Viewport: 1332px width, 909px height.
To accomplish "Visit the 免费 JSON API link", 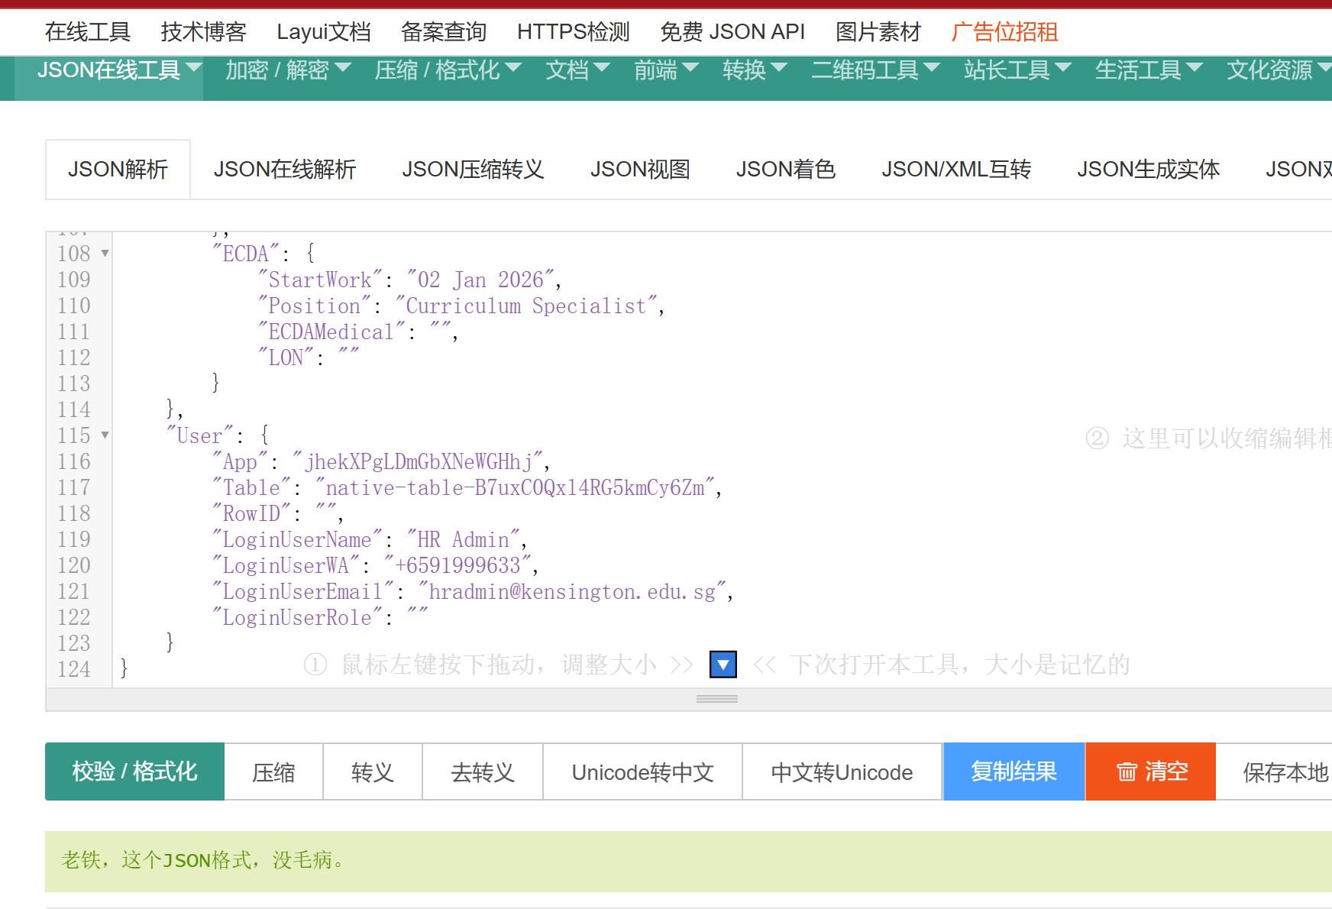I will [x=732, y=32].
